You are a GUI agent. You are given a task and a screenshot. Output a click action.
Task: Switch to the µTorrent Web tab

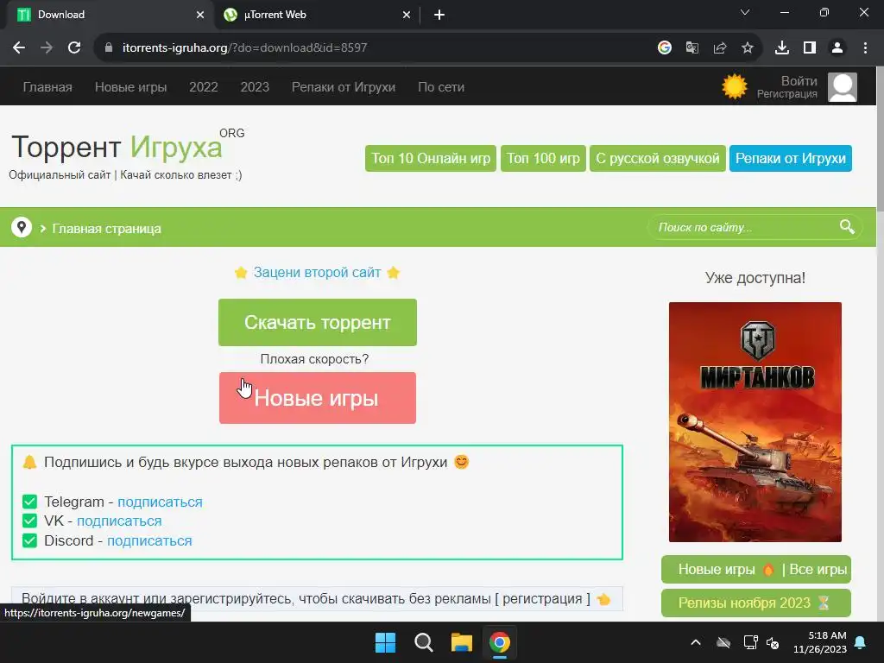coord(317,16)
